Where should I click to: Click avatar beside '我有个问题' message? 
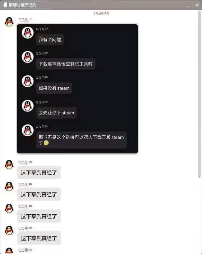tap(28, 33)
